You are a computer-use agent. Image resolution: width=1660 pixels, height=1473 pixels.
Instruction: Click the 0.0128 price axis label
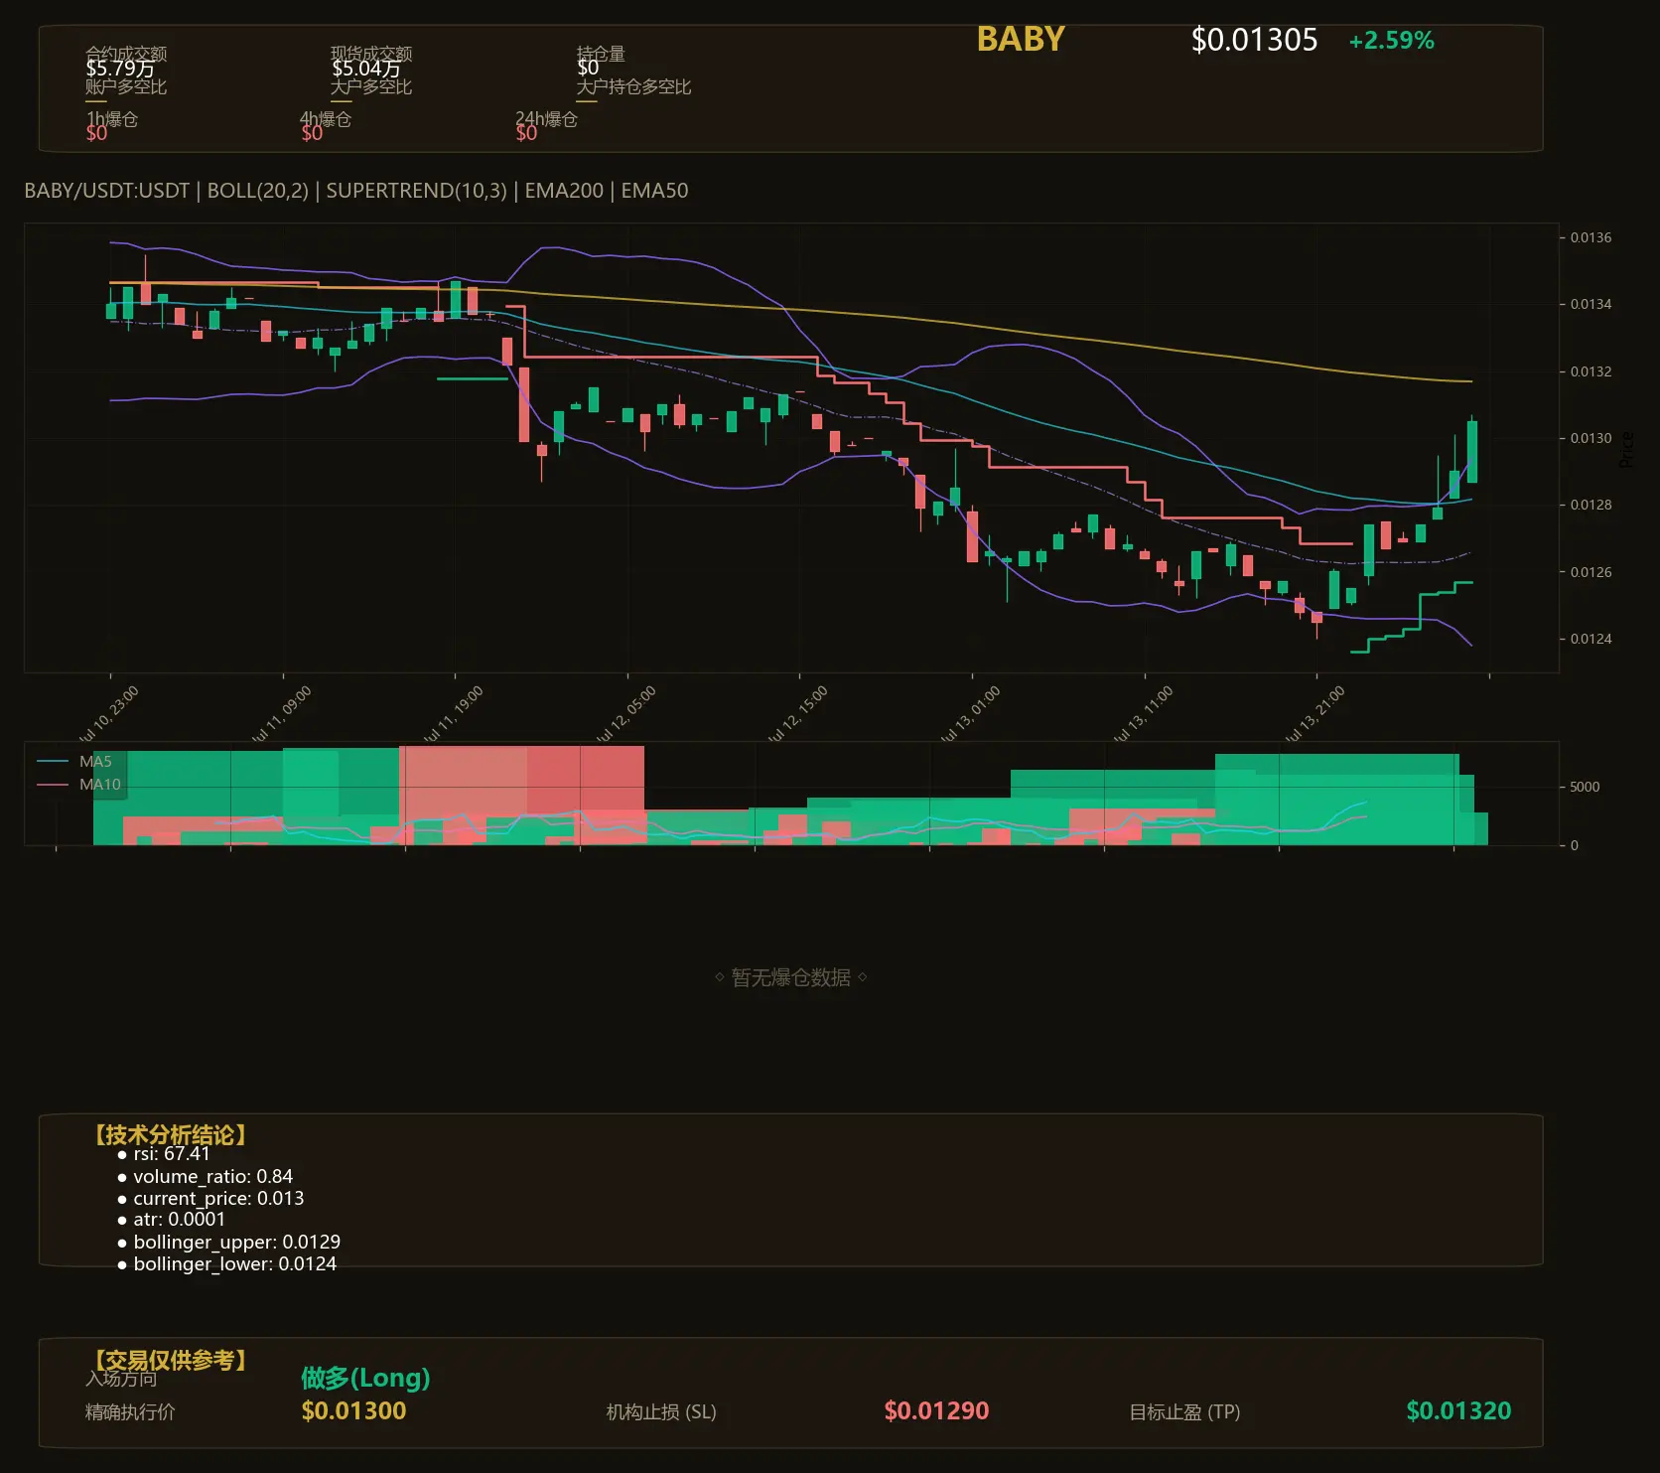point(1591,505)
